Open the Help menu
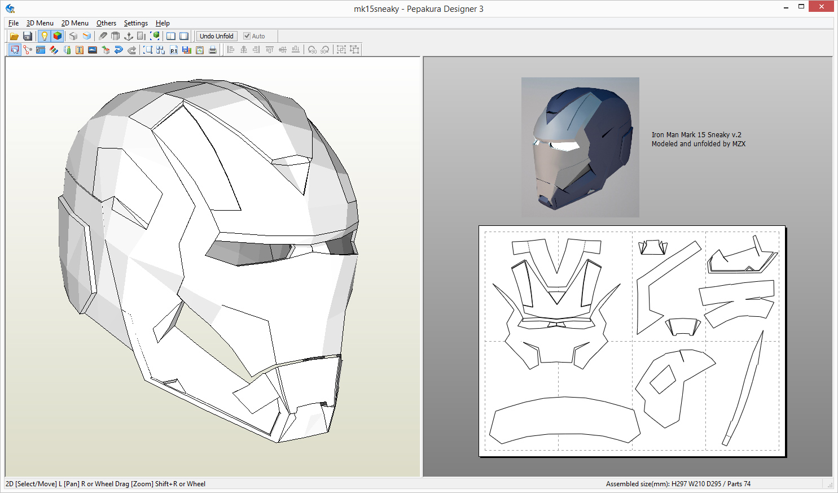 [163, 23]
